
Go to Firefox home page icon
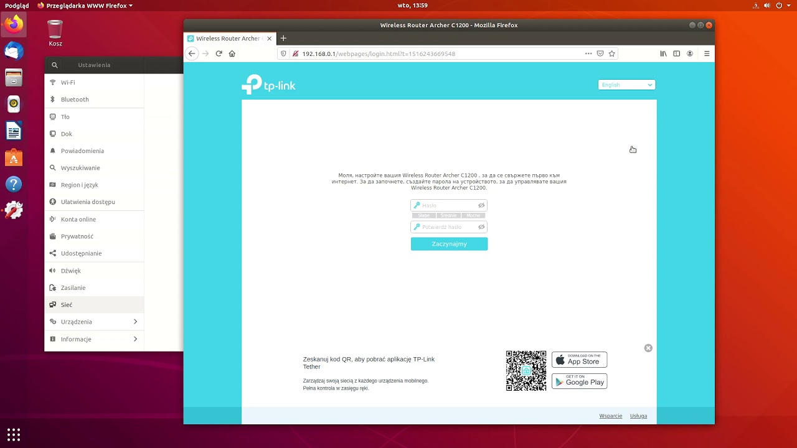point(232,54)
